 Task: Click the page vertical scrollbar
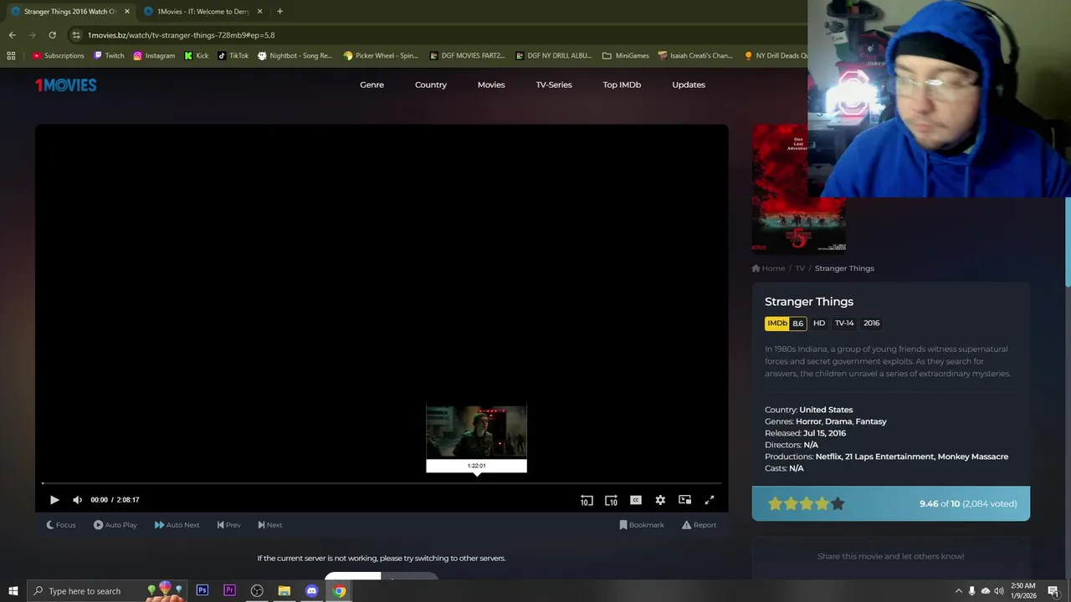(x=1067, y=242)
